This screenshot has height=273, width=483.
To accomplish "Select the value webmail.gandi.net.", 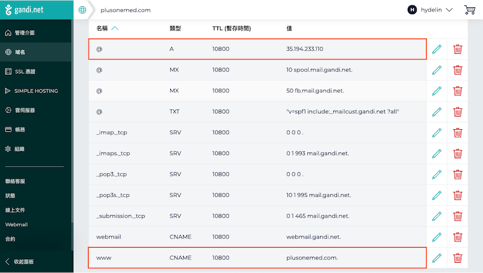I will tap(313, 237).
